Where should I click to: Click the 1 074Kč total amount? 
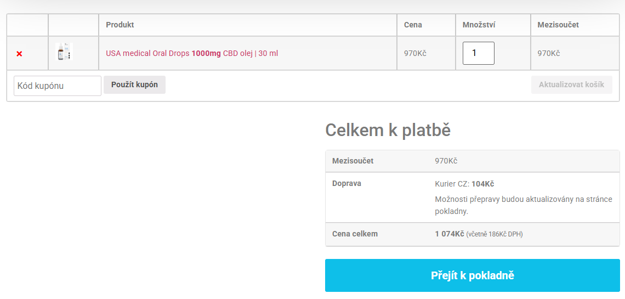click(x=450, y=234)
